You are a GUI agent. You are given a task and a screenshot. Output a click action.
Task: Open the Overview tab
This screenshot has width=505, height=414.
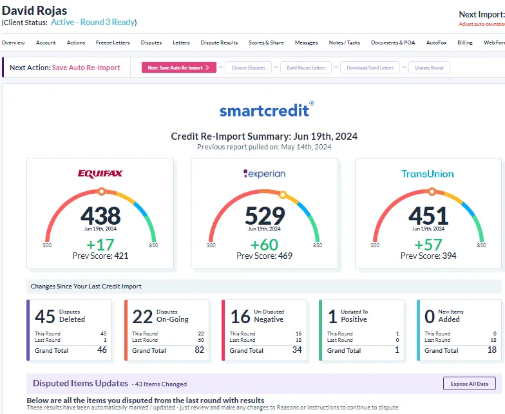[13, 42]
